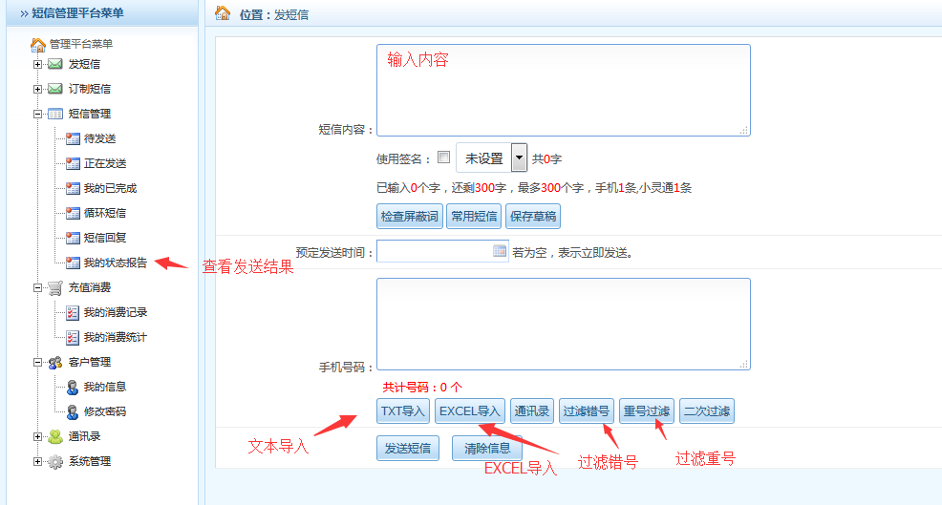Click the table icon for 短信管理
Screen dimensions: 942x505
55,115
